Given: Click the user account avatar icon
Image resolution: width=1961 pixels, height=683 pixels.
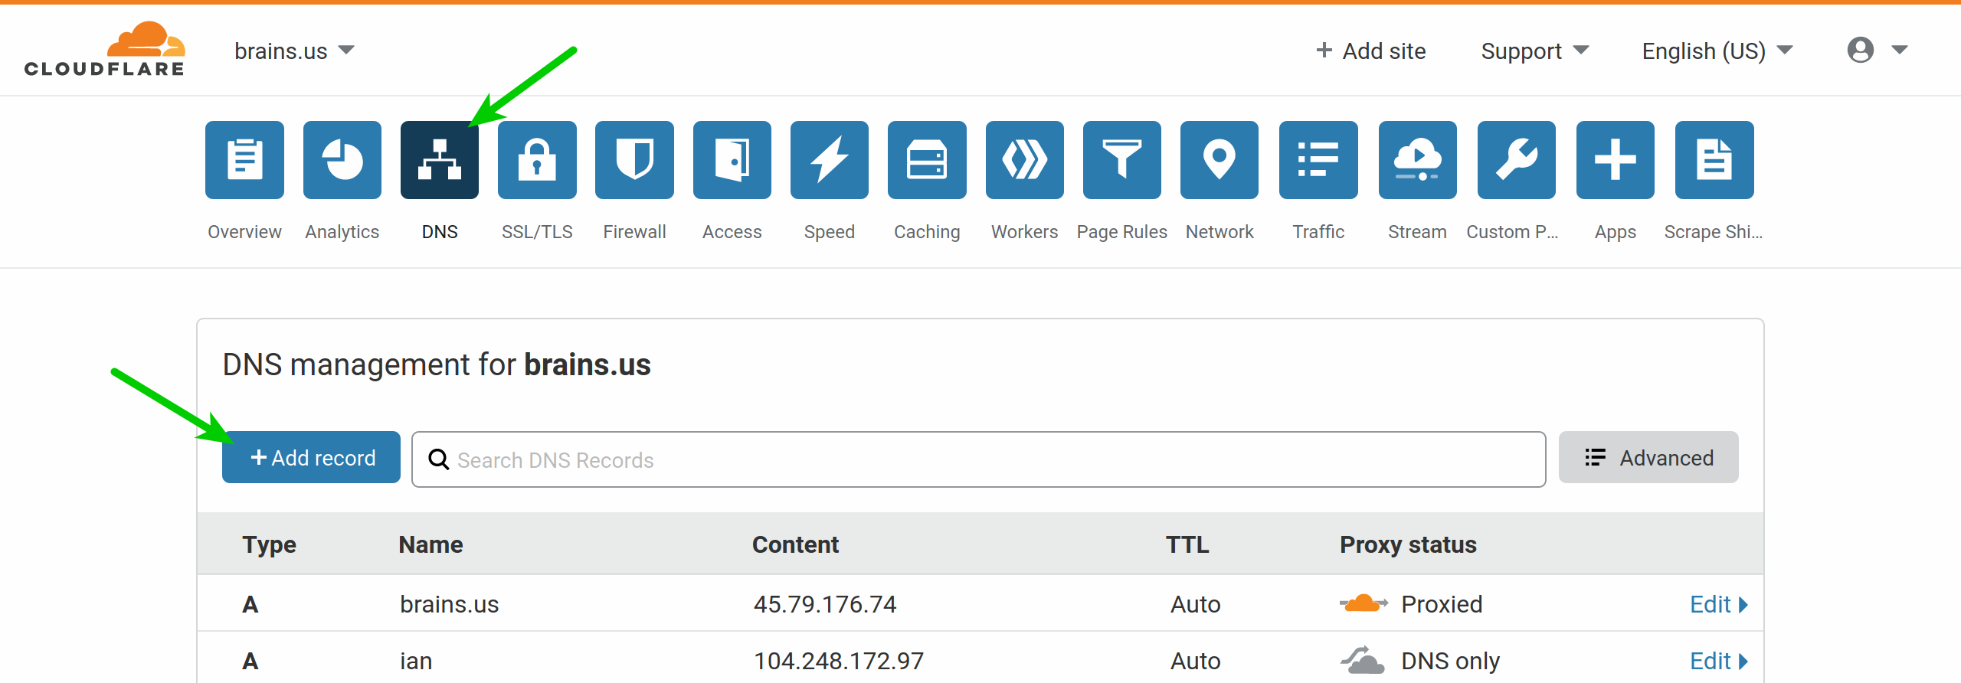Looking at the screenshot, I should pyautogui.click(x=1861, y=50).
